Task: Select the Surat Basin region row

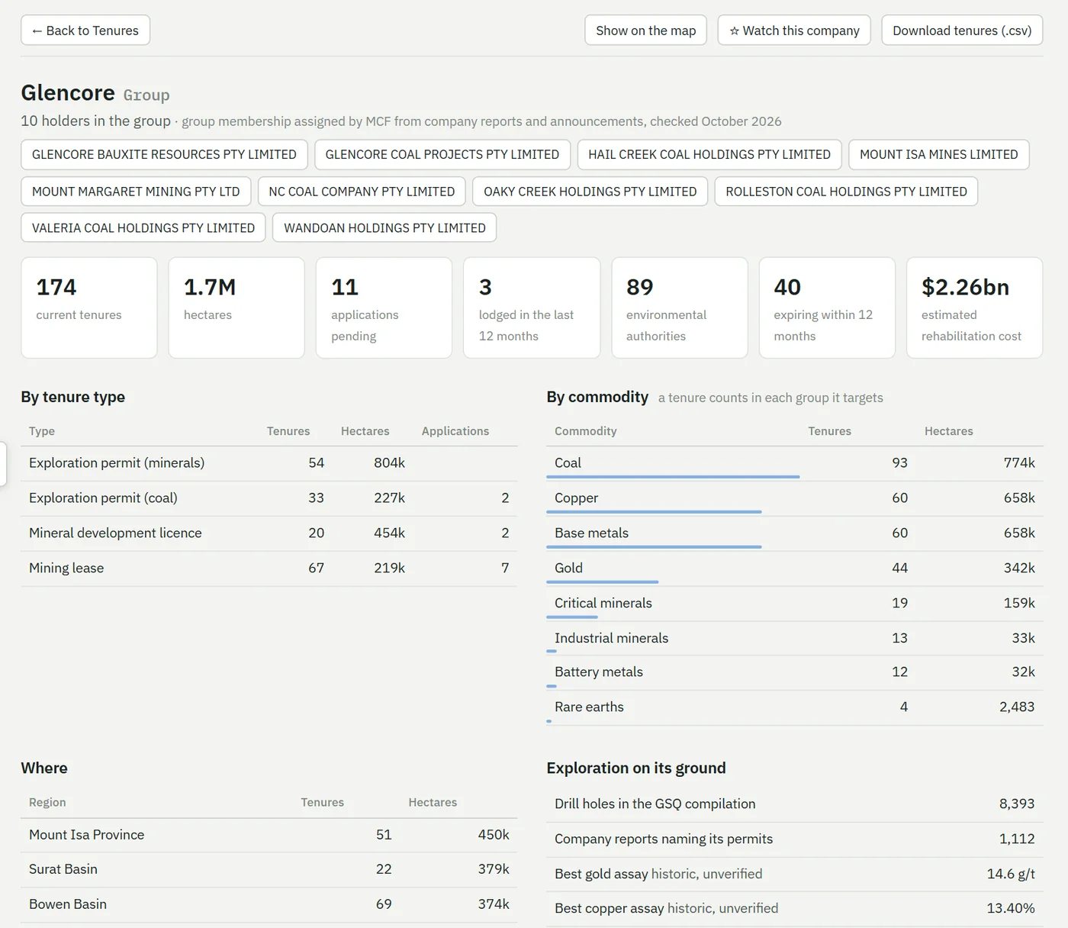Action: [x=269, y=870]
